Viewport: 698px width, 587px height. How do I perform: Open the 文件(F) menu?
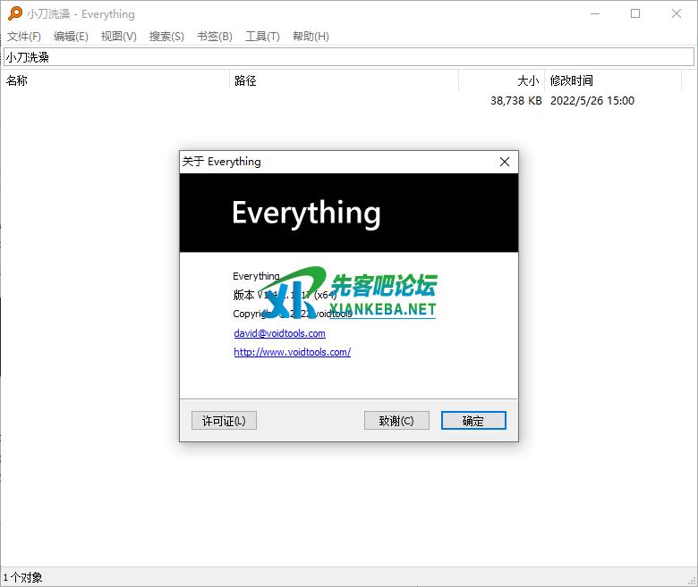pos(24,36)
